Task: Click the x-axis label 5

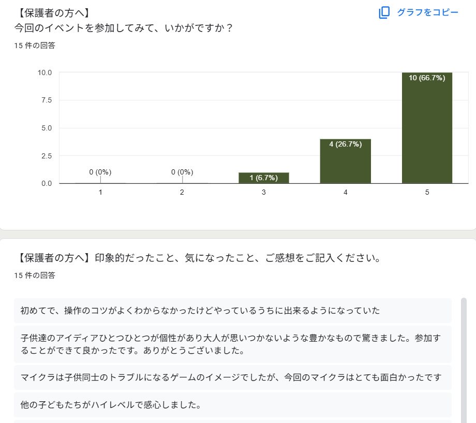Action: pyautogui.click(x=427, y=193)
